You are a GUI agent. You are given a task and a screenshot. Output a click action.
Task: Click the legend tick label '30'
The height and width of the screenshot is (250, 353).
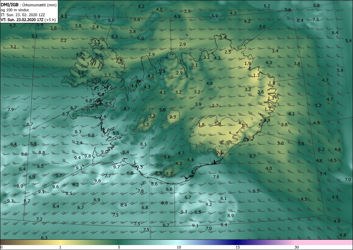tap(297, 248)
